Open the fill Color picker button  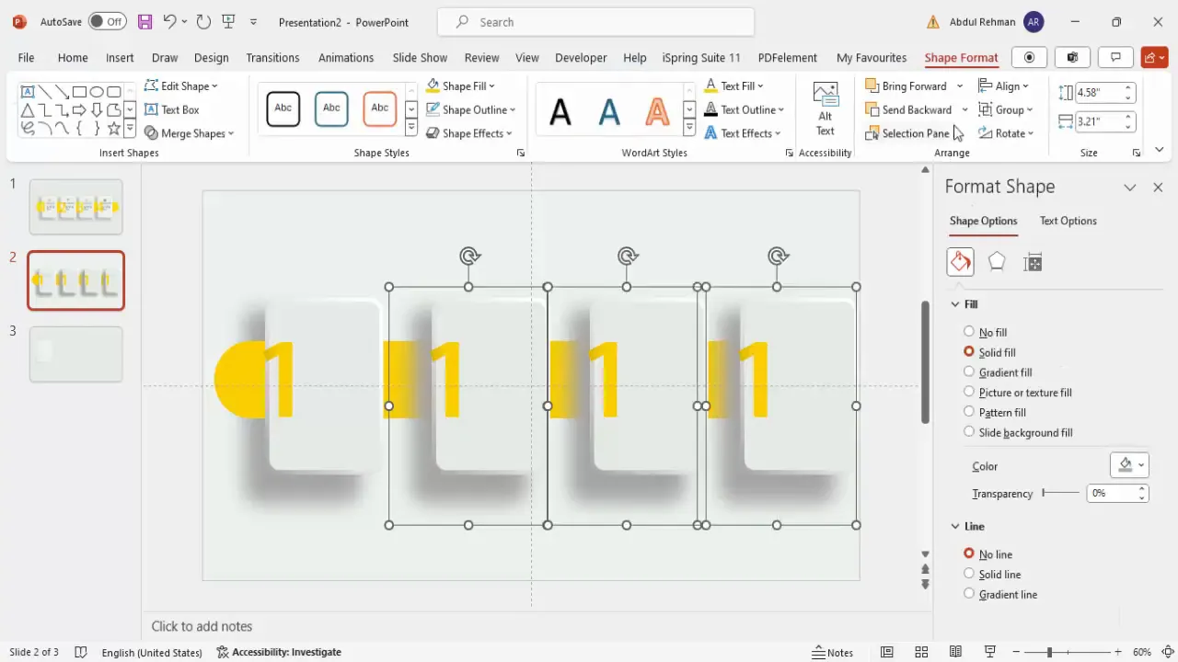[x=1129, y=465]
